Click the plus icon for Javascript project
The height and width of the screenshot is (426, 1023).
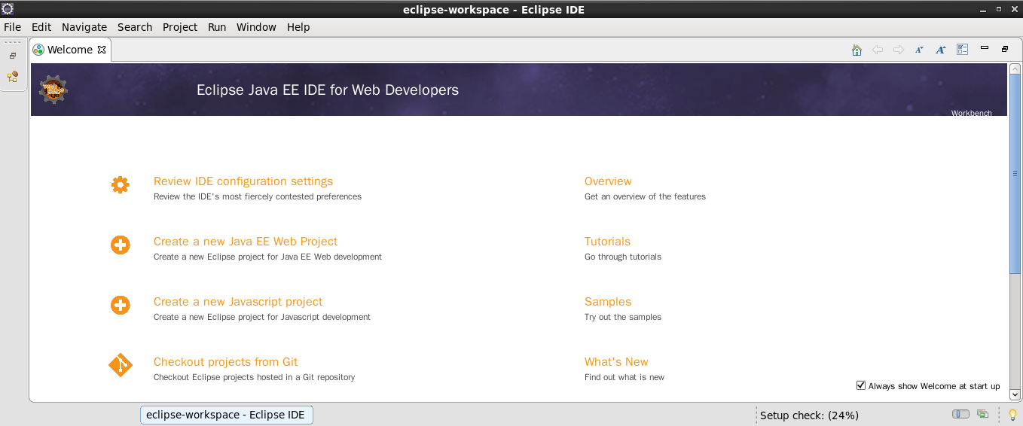coord(120,305)
